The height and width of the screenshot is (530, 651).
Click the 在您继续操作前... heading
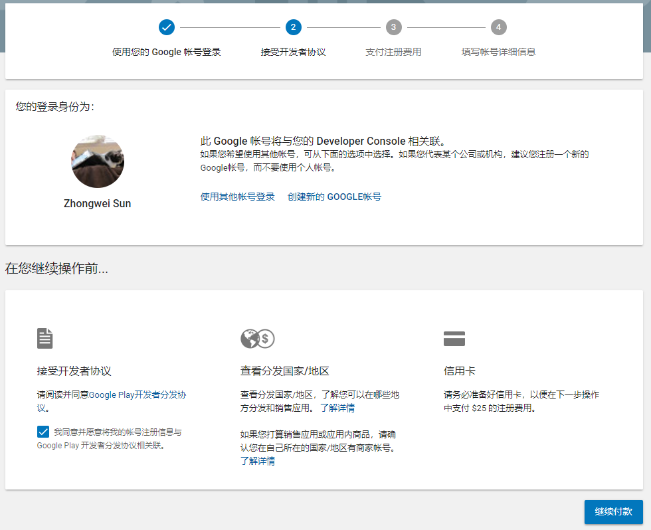coord(56,268)
